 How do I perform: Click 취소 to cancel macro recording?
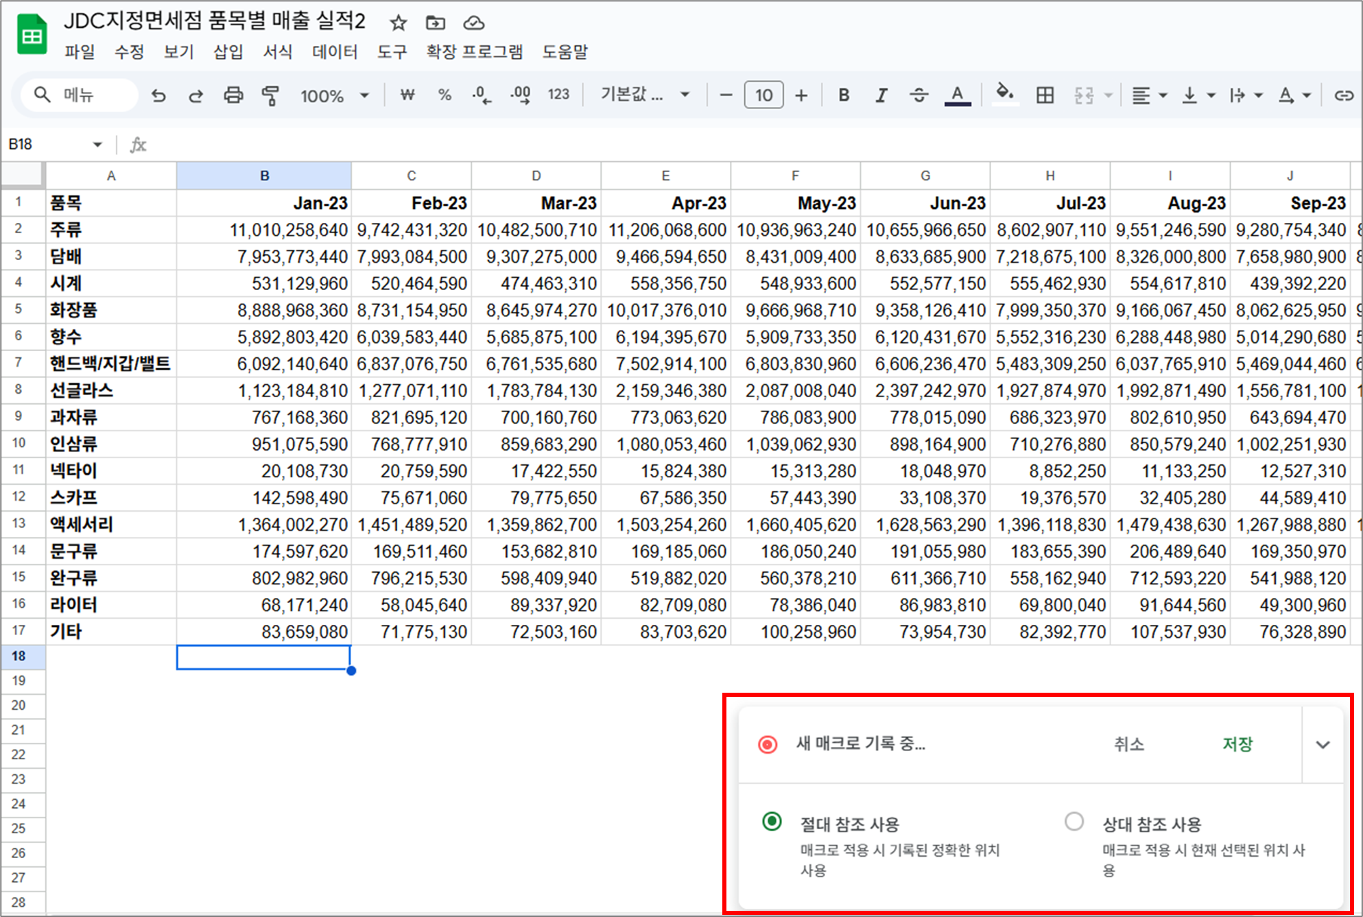(x=1128, y=744)
